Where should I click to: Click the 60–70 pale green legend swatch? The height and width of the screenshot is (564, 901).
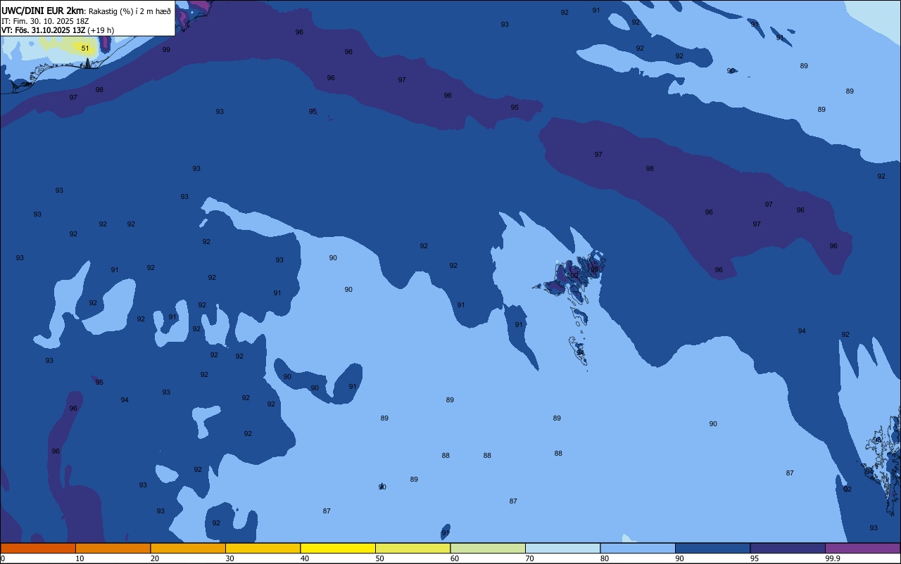(488, 548)
